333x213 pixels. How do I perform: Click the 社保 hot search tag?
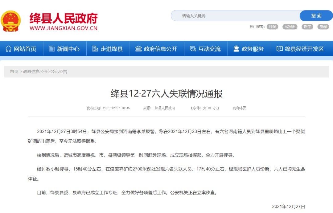tap(272, 27)
